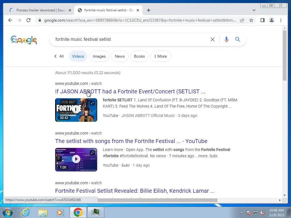Open Fortnite Festival Setlist Revealed Billie Eilish result
This screenshot has width=291, height=218.
(x=135, y=191)
